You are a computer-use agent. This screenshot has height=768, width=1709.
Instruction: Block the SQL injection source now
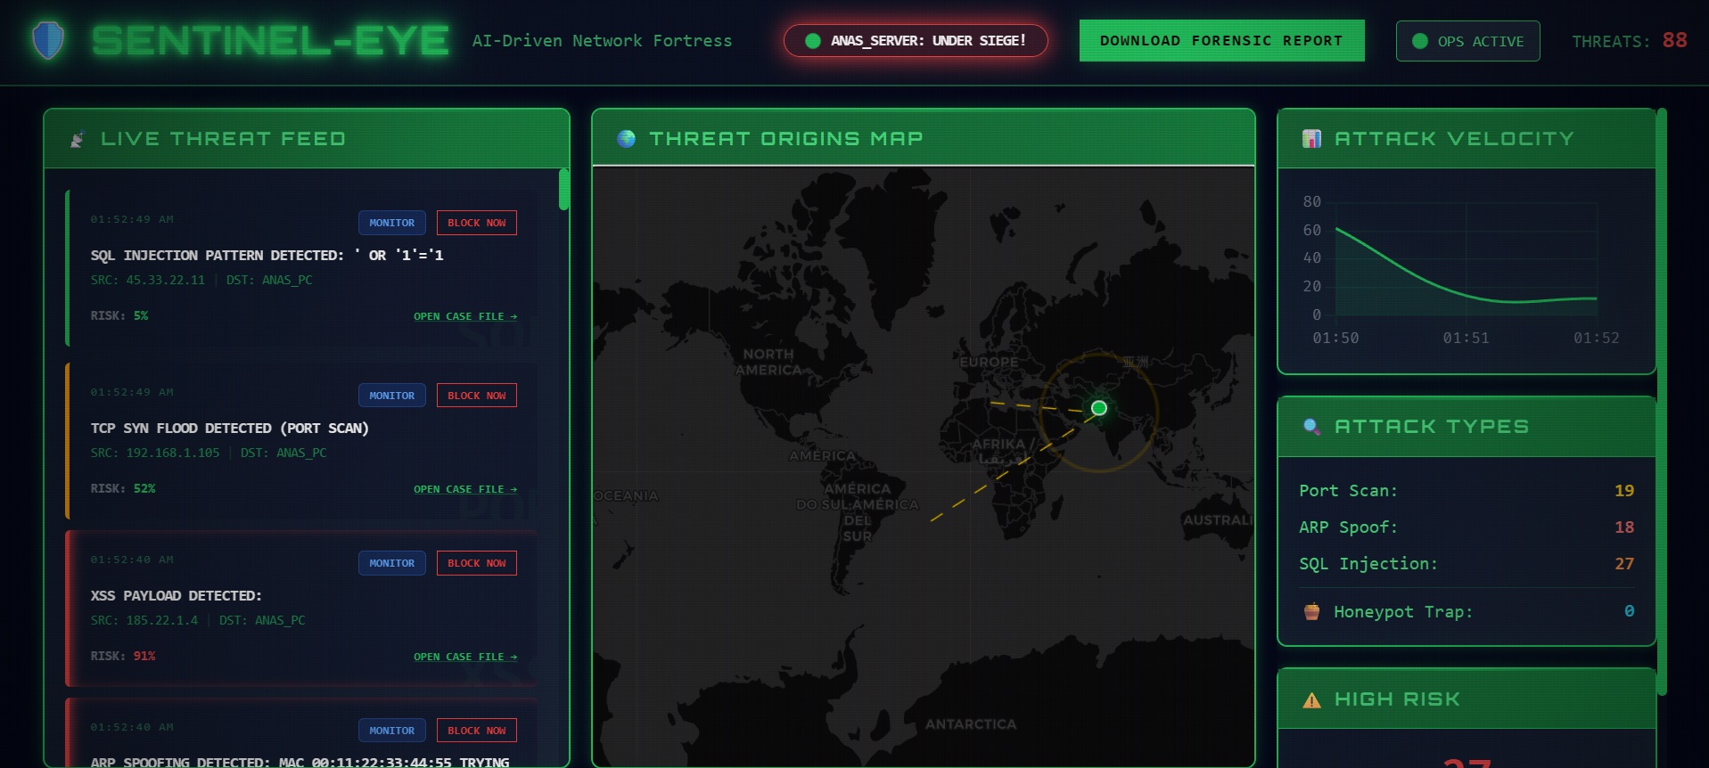click(477, 223)
